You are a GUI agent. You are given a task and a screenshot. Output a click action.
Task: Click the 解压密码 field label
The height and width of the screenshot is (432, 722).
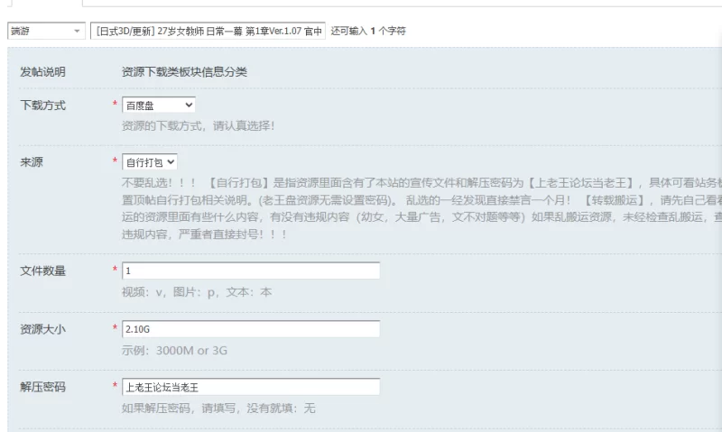42,387
